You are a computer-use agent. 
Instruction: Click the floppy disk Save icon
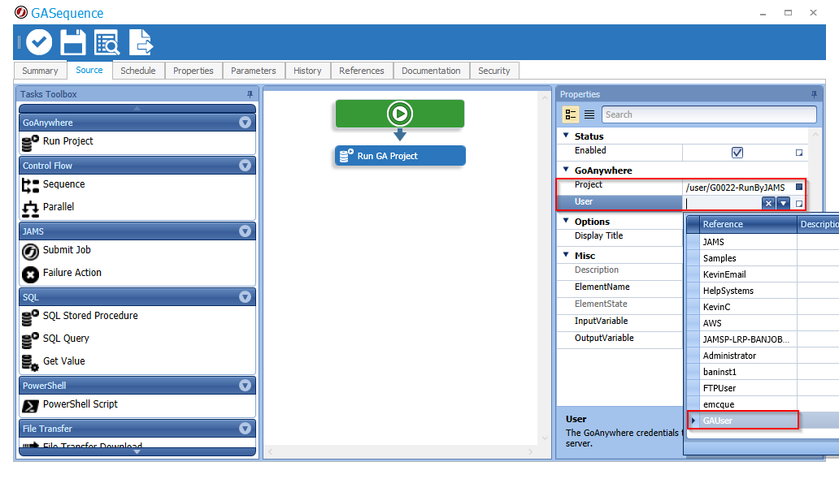73,42
